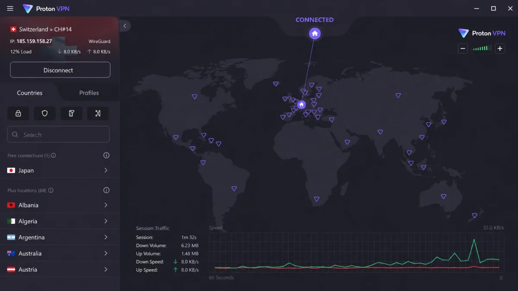Toggle Secure Core lock icon
Screen dimensions: 518x291
(18, 113)
